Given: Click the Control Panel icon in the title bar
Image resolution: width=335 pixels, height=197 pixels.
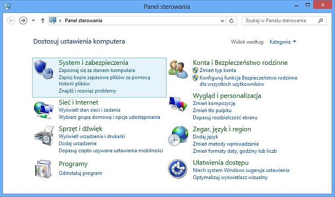Looking at the screenshot, I should pos(7,6).
